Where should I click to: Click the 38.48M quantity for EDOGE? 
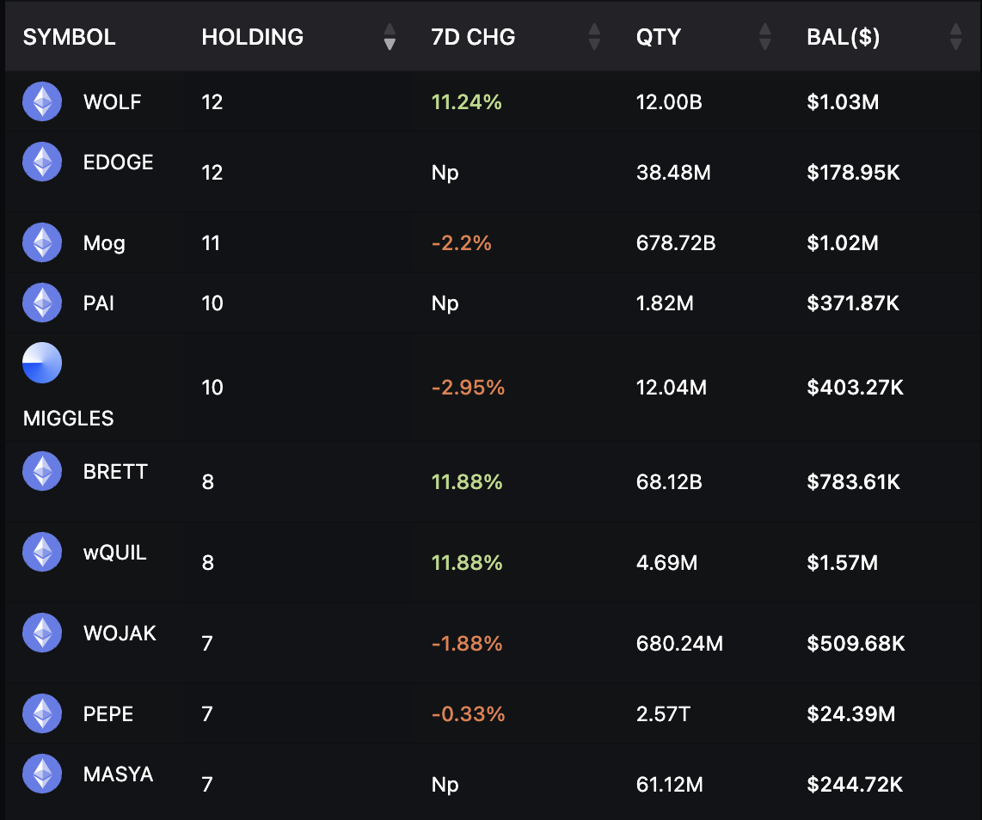click(x=673, y=172)
